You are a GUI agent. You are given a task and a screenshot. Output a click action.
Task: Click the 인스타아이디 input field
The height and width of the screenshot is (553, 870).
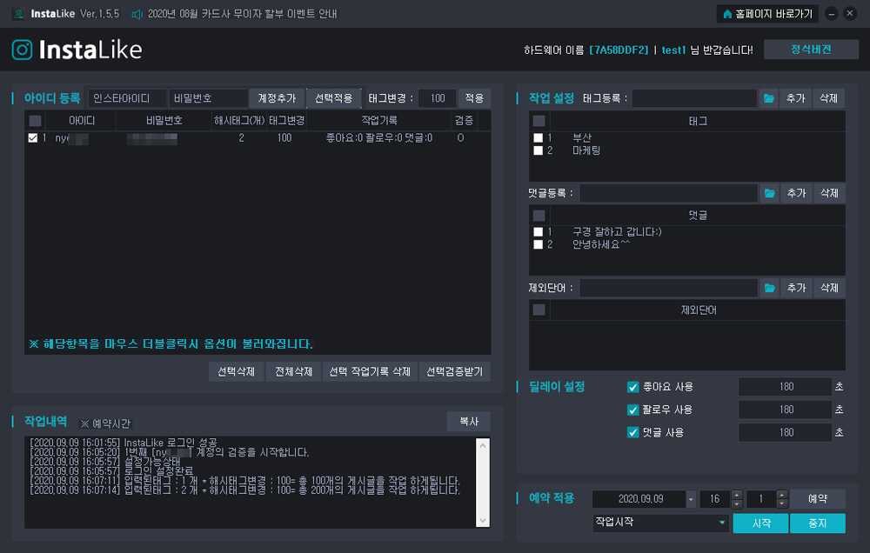[x=128, y=98]
